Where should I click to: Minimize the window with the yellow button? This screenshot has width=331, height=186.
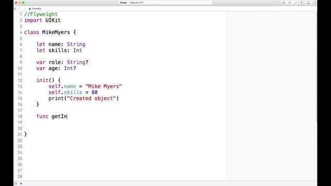pos(20,3)
